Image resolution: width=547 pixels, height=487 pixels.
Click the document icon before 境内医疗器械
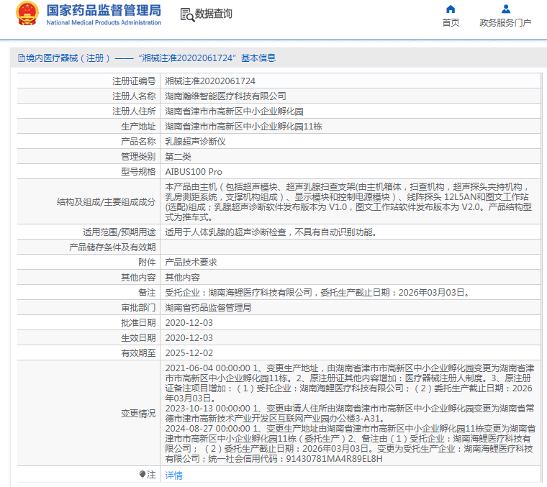pos(22,58)
